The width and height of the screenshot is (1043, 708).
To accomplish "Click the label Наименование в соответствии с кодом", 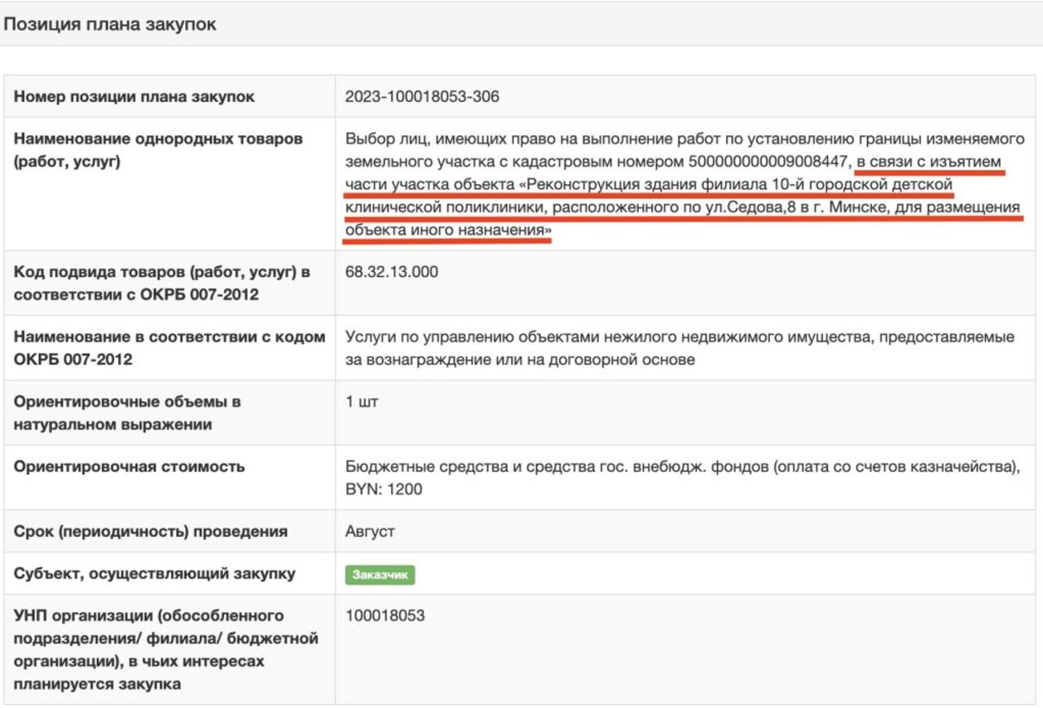I will pos(169,348).
